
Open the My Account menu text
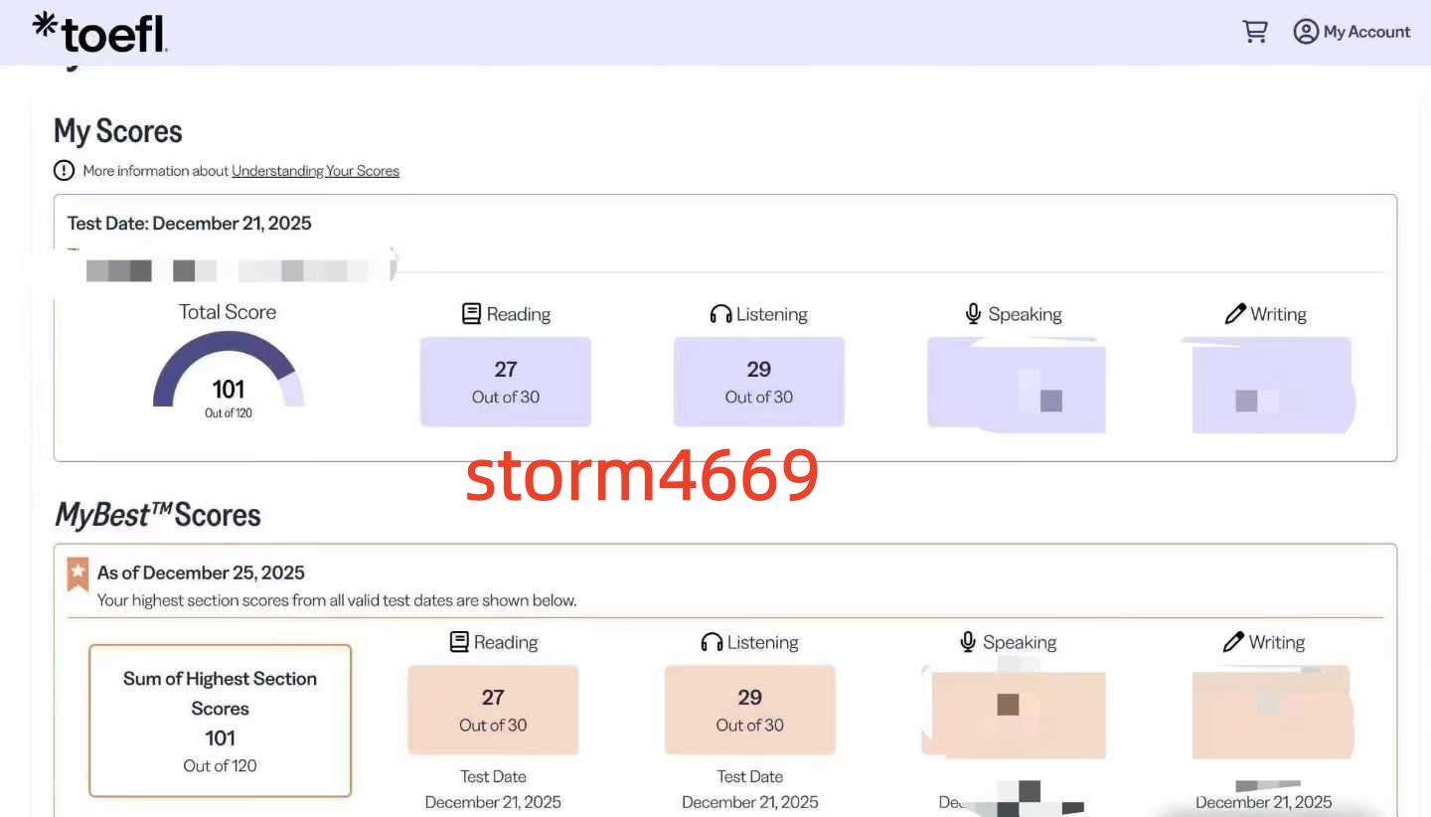1366,32
